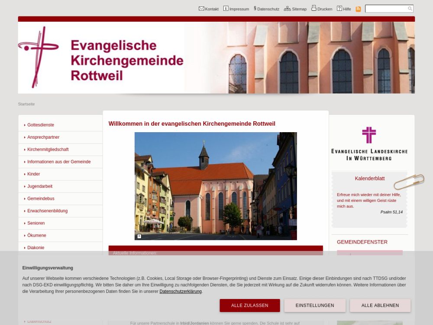Focus the search input field
The width and height of the screenshot is (433, 325).
(x=386, y=9)
